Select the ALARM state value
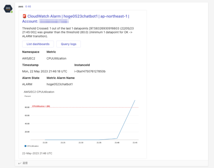 27,84
